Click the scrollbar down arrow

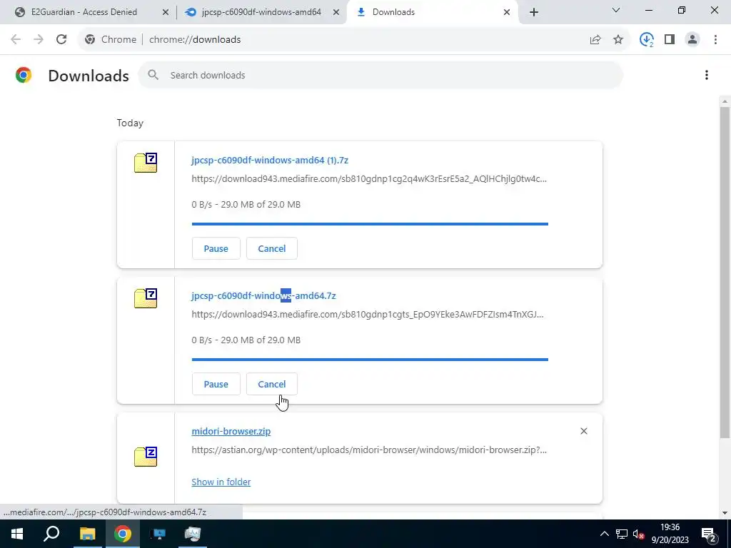click(x=725, y=513)
